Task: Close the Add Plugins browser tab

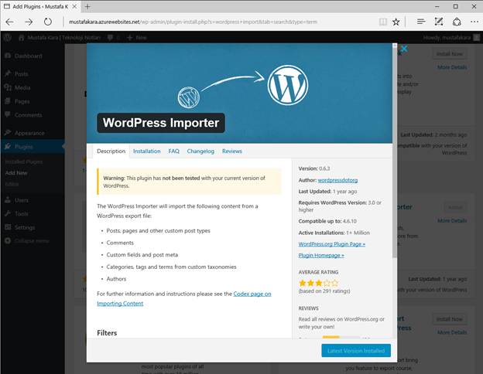Action: tap(74, 6)
